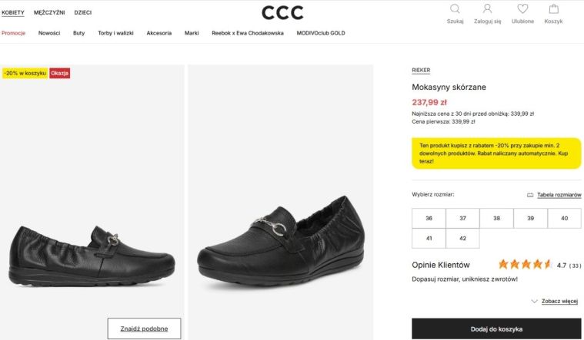Click the CCC logo
This screenshot has height=340, width=584.
click(x=282, y=12)
